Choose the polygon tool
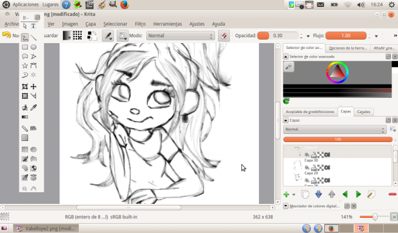The width and height of the screenshot is (398, 233). pos(25,56)
